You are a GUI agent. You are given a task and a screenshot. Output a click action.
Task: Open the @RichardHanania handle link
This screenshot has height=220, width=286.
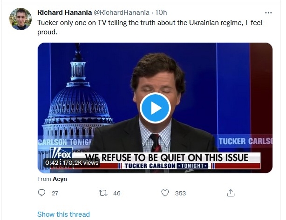coord(122,13)
